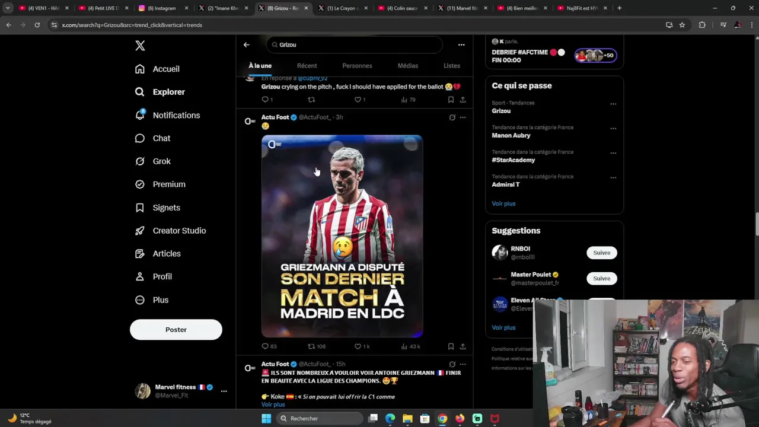759x427 pixels.
Task: Open Firefox from taskbar
Action: click(x=460, y=419)
